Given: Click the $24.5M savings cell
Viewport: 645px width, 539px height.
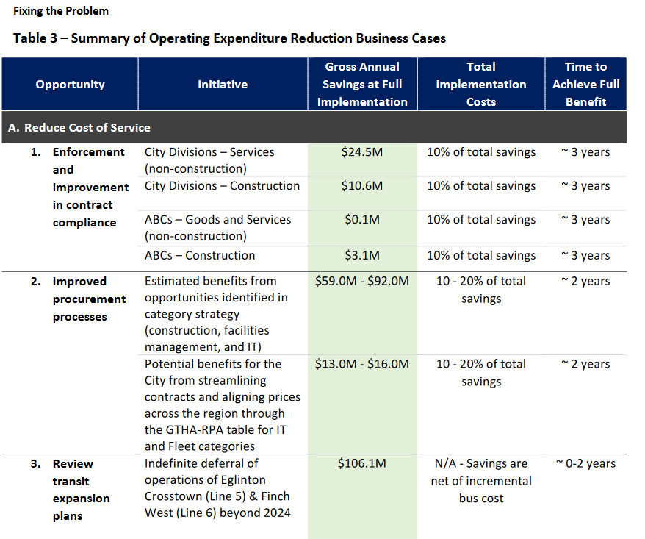Looking at the screenshot, I should [362, 152].
